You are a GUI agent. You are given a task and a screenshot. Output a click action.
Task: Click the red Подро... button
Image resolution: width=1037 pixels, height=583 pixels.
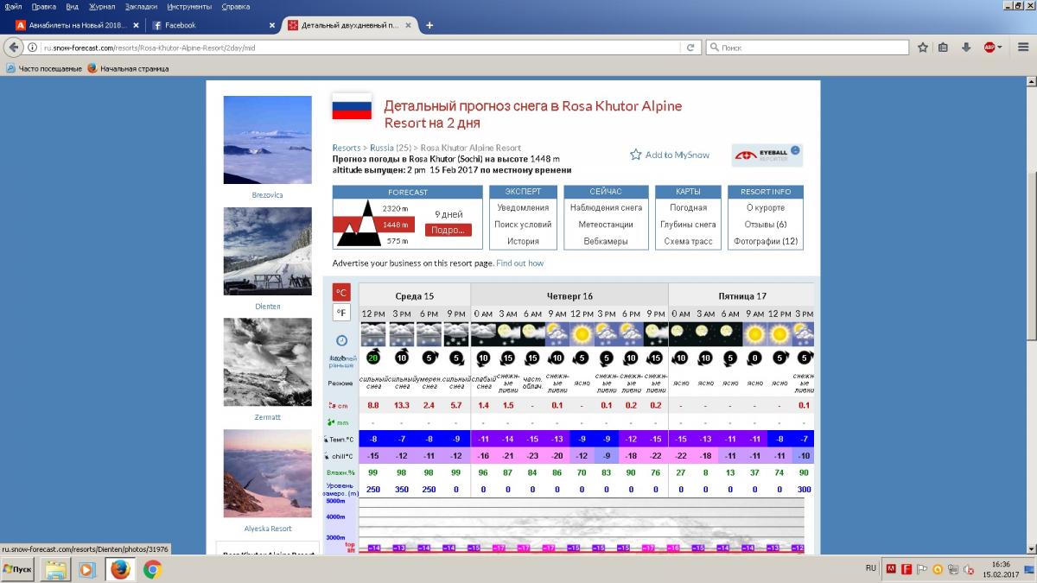448,230
